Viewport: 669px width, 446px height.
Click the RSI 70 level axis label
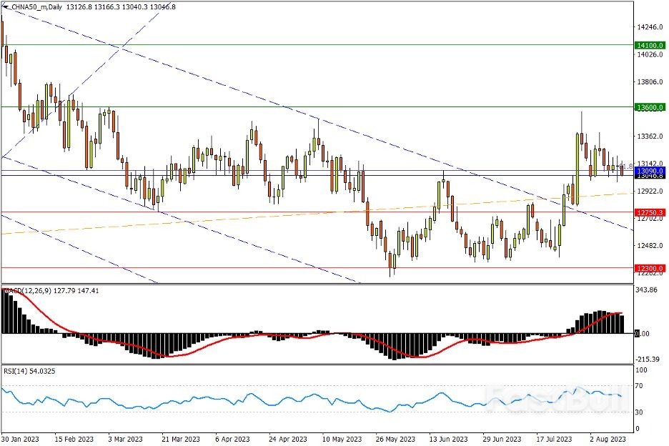click(x=640, y=386)
